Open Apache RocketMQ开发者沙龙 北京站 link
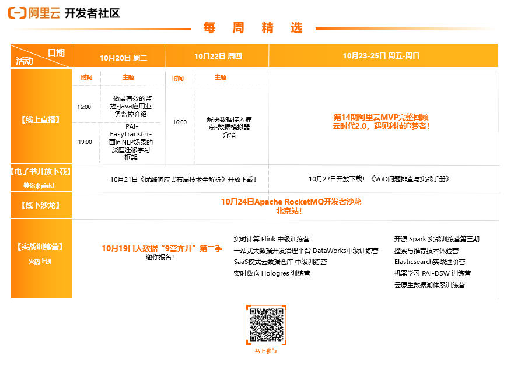The height and width of the screenshot is (366, 507). pyautogui.click(x=291, y=206)
